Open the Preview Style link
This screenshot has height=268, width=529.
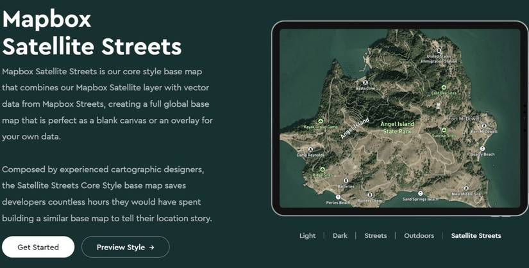click(x=126, y=247)
